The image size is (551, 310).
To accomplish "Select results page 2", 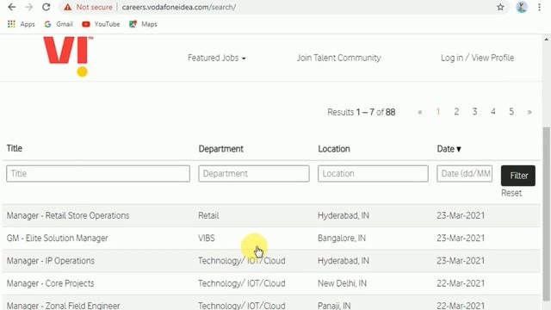I will [456, 112].
